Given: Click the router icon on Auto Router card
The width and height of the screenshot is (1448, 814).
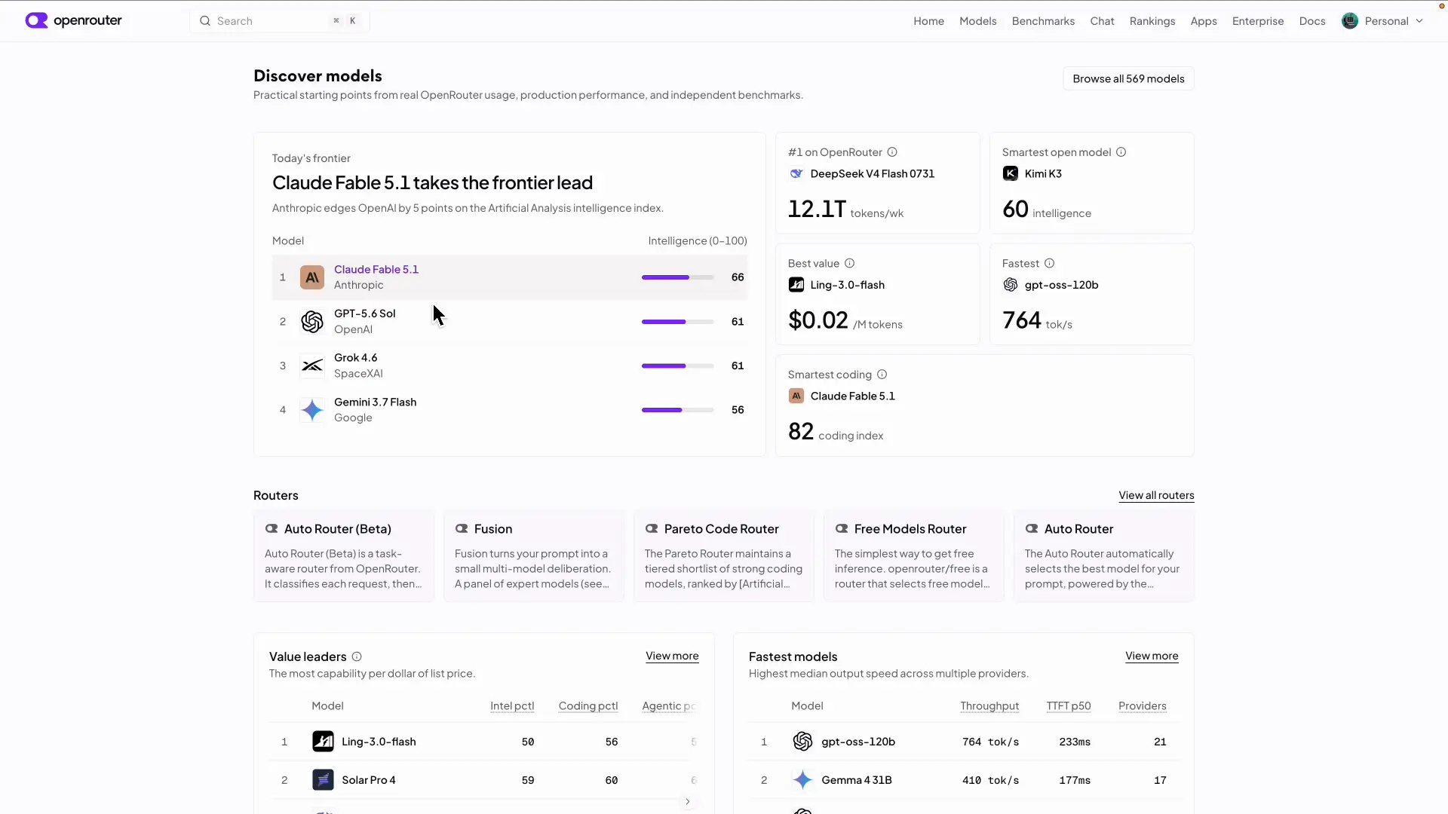Looking at the screenshot, I should (x=1032, y=529).
